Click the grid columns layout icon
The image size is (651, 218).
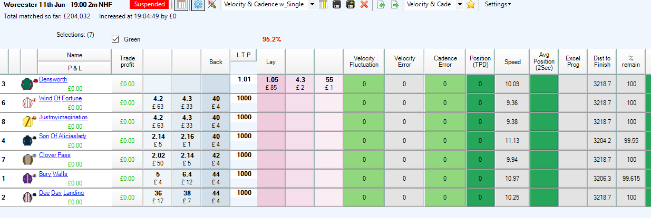pos(181,5)
